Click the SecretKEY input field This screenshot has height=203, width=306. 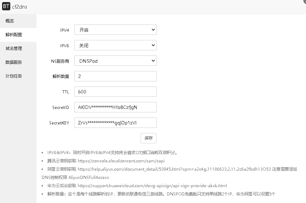coord(115,123)
